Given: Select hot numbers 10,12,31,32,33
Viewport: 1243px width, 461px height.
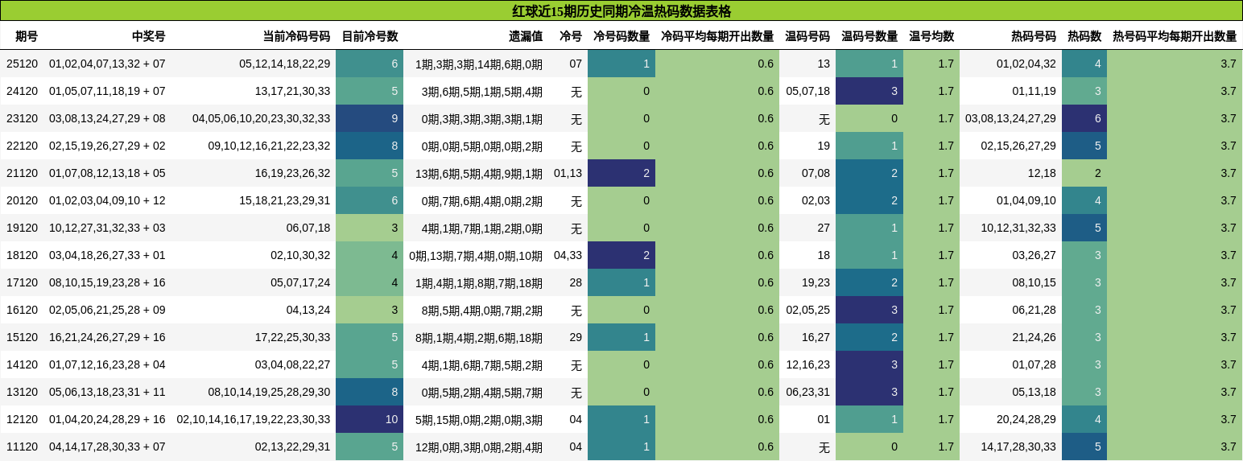Looking at the screenshot, I should (1018, 228).
